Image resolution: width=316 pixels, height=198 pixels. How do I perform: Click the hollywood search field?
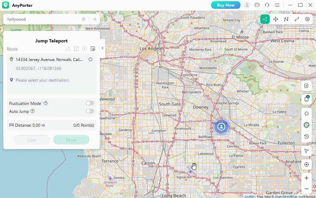pyautogui.click(x=43, y=19)
